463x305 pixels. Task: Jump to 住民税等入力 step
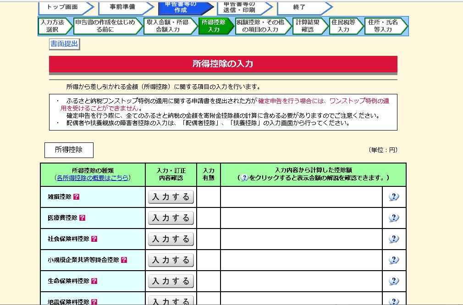[343, 26]
